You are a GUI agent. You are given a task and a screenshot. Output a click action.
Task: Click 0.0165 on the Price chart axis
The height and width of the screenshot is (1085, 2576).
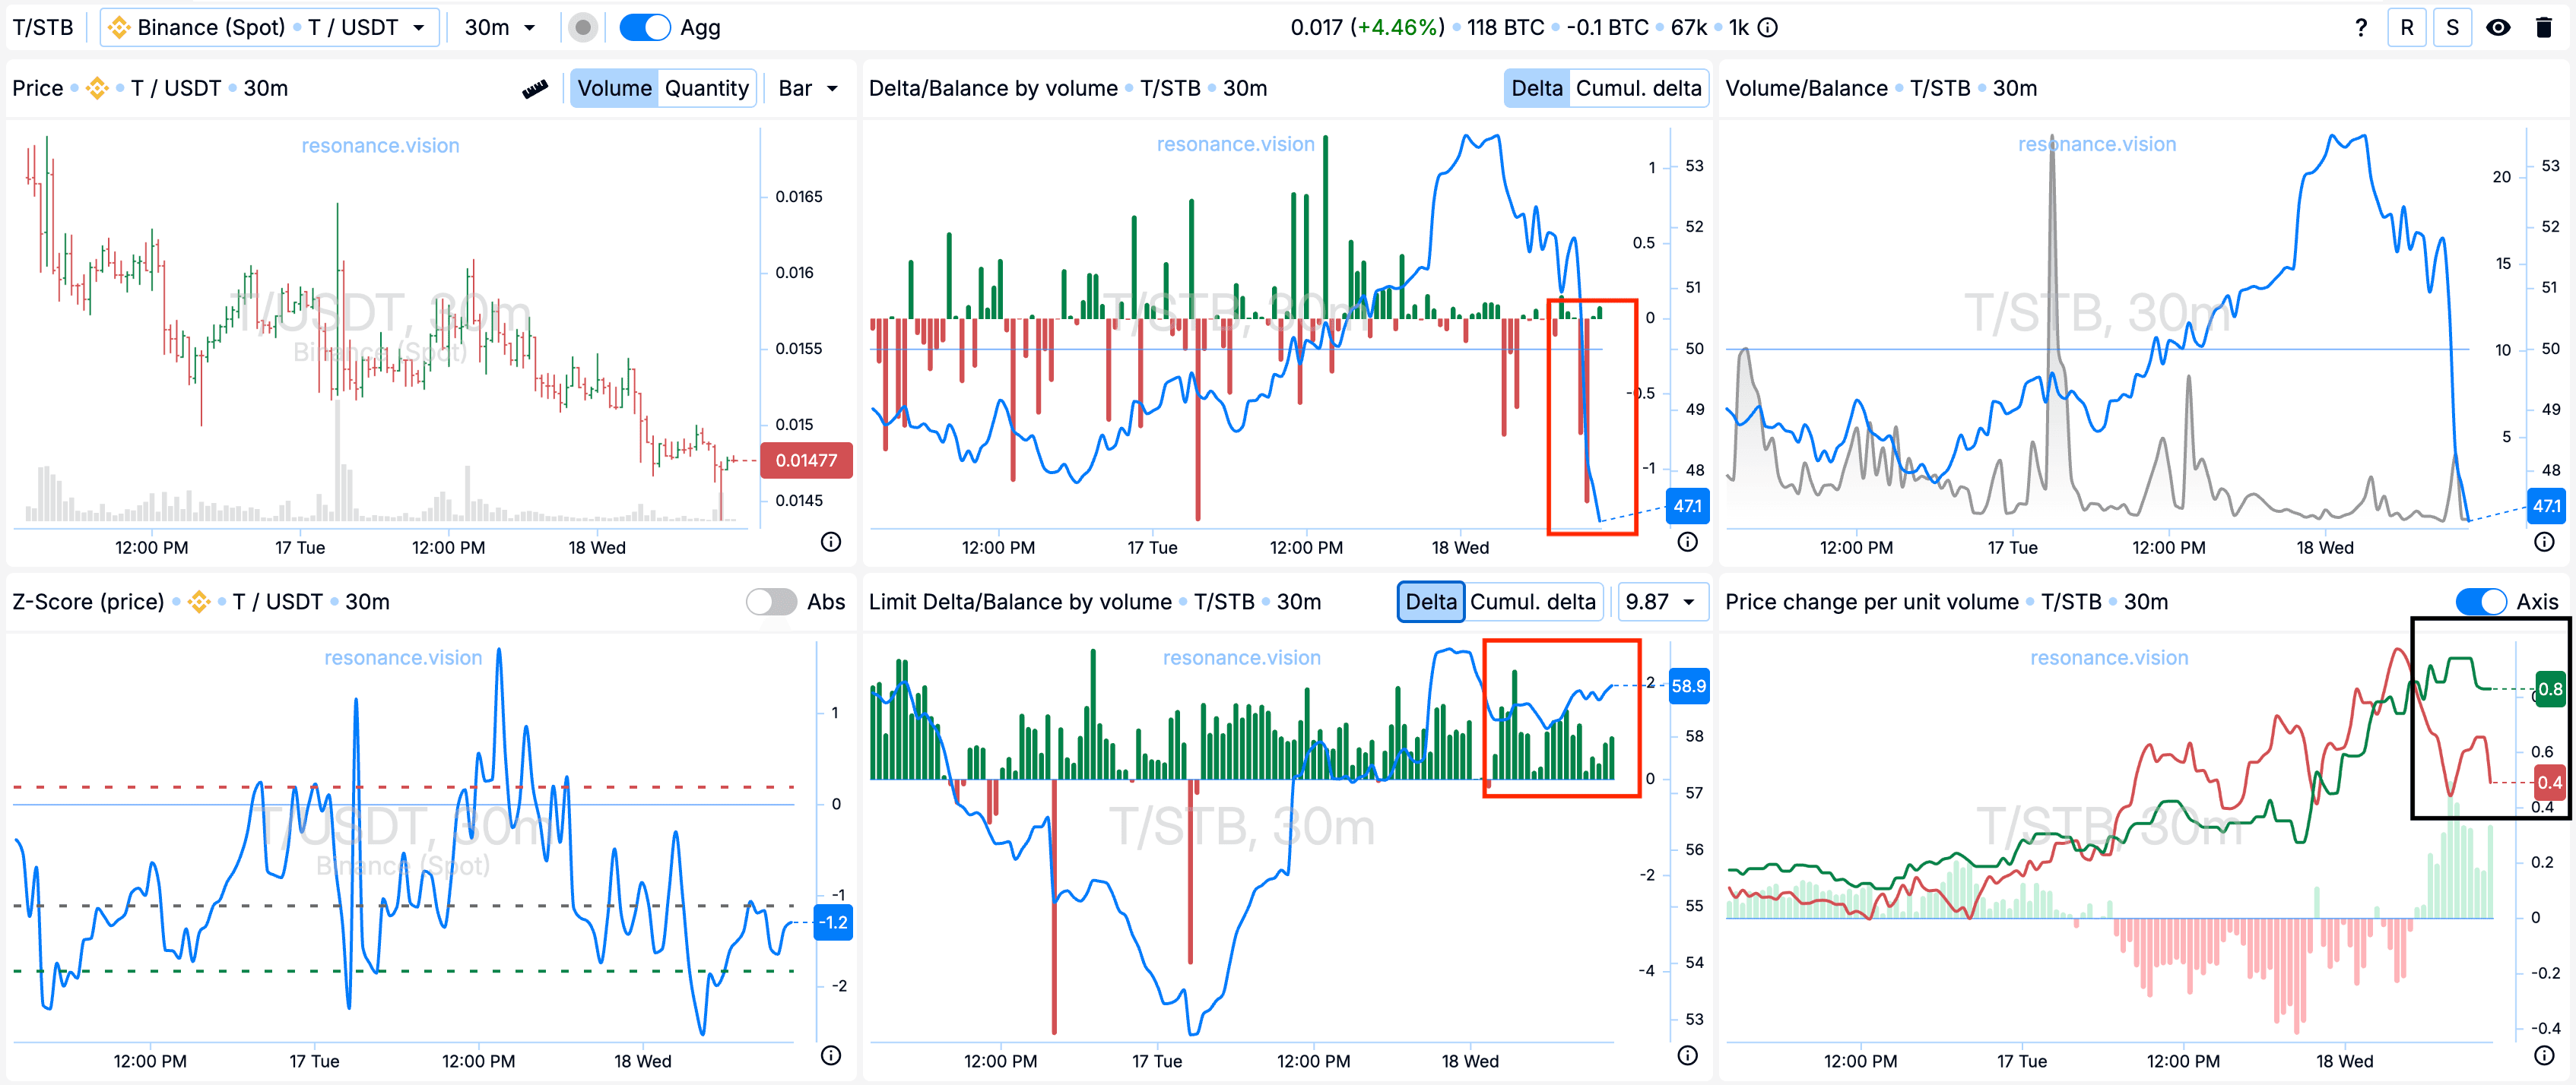tap(799, 197)
